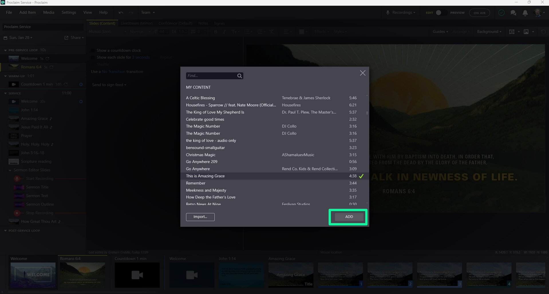The image size is (549, 294).
Task: Click the Import button
Action: (x=200, y=217)
